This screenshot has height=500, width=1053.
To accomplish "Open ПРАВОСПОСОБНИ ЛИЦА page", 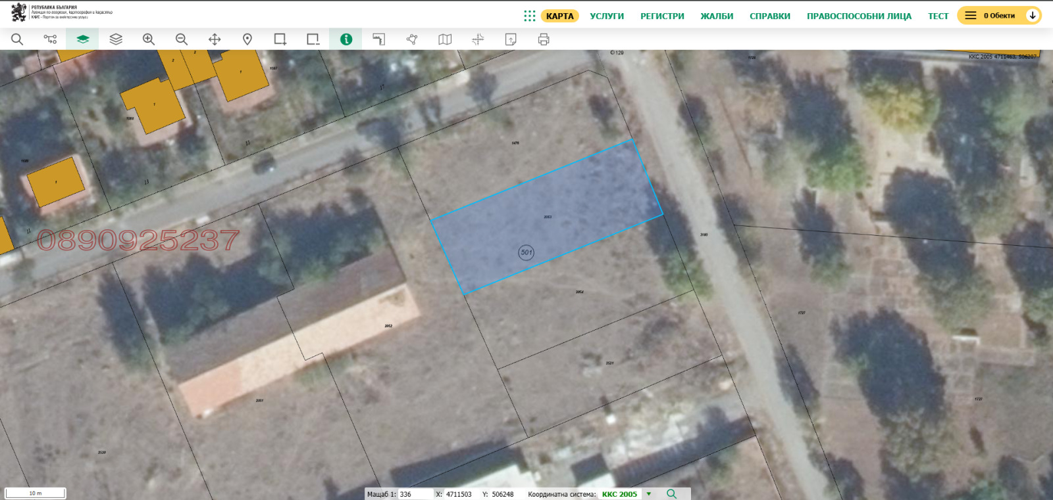I will (x=860, y=16).
